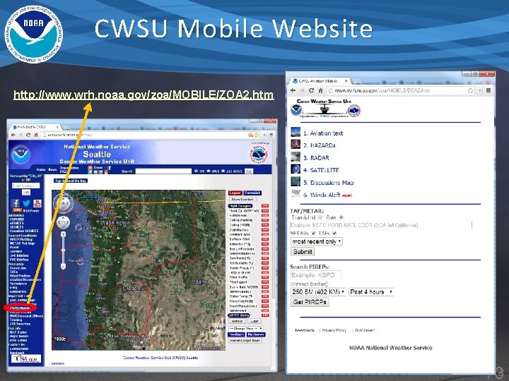This screenshot has width=509, height=381.
Task: Click the RADAR thumbnail icon
Action: 296,157
